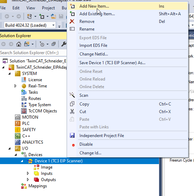Click Import EDS File menu entry
Image resolution: width=194 pixels, height=196 pixels.
point(128,45)
